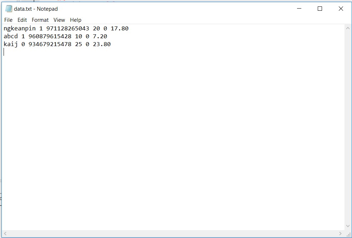Click the up arrow on the vertical scrollbar
Viewport: 352px width, 238px height.
click(x=348, y=27)
